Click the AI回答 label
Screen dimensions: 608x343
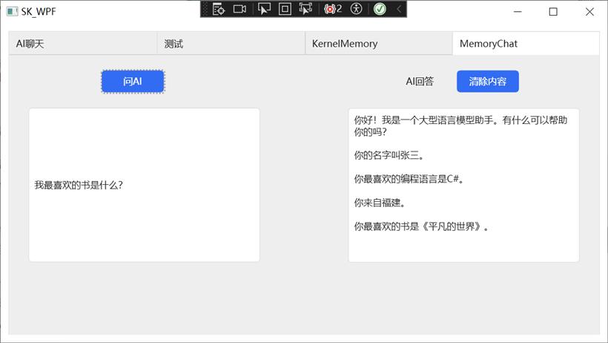click(420, 82)
